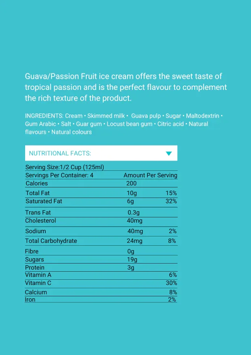Viewport: 251px width, 355px height.
Task: Click the Trans Fat 0.3g row
Action: pyautogui.click(x=101, y=213)
